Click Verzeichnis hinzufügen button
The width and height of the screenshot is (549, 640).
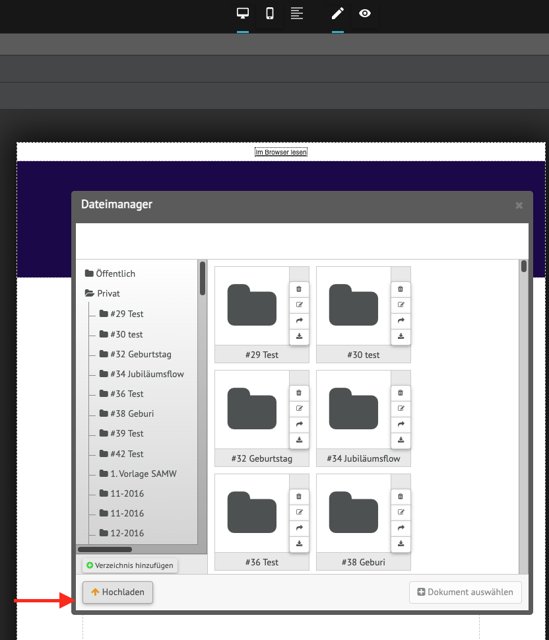tap(130, 565)
